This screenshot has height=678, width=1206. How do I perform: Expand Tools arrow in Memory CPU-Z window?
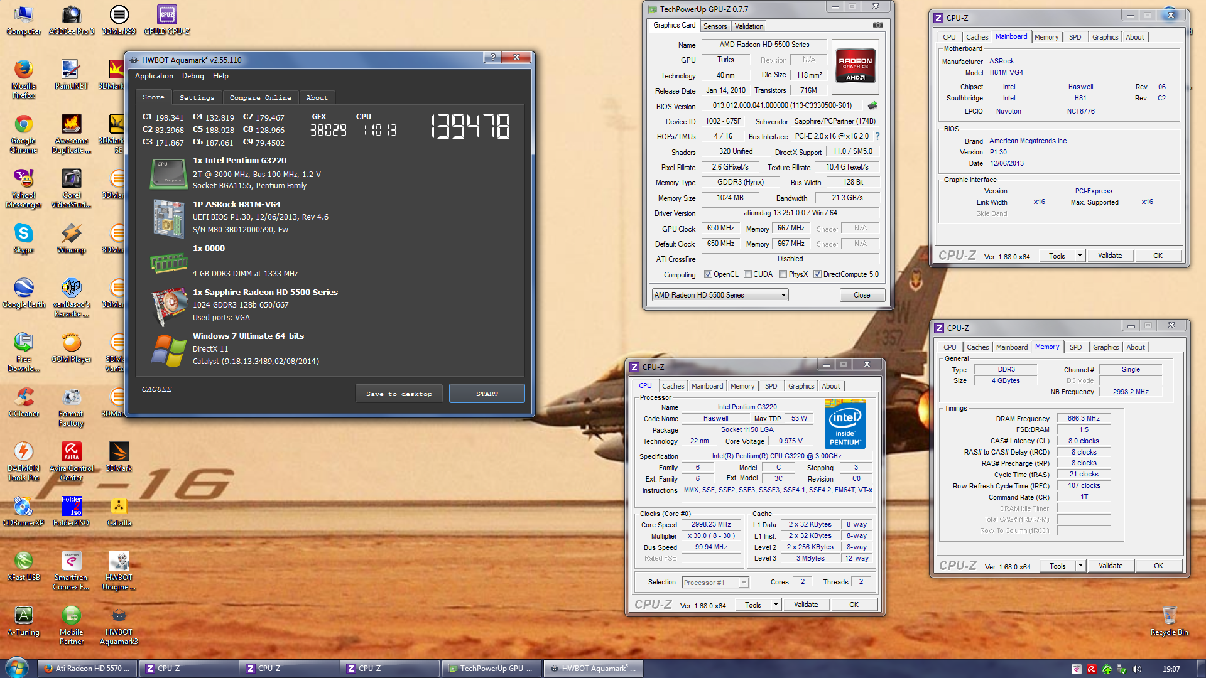click(x=1080, y=566)
